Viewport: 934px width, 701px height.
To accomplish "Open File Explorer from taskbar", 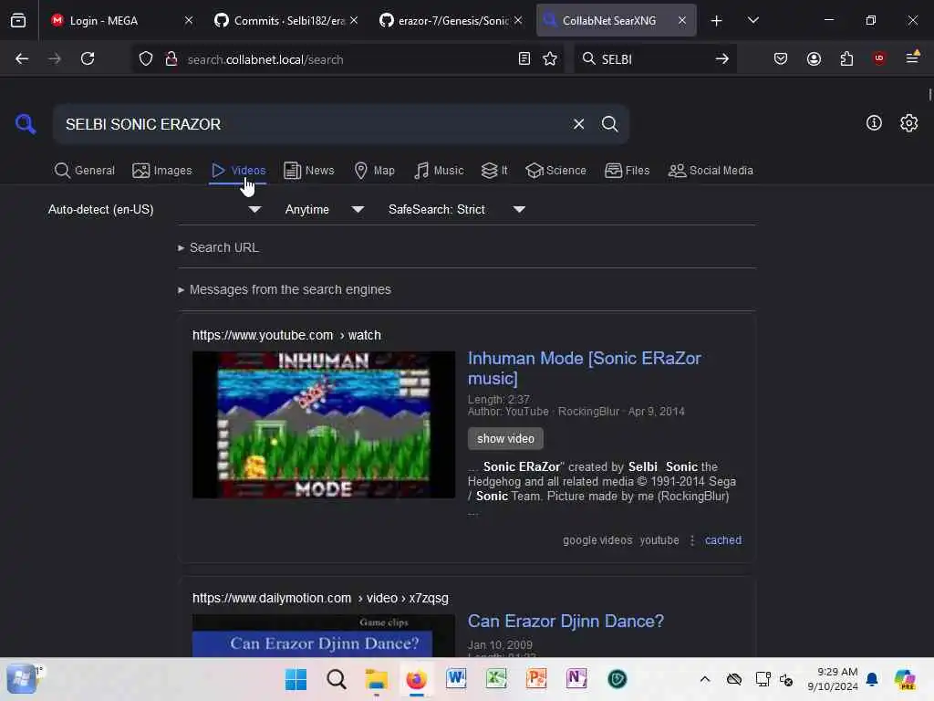I will 377,679.
